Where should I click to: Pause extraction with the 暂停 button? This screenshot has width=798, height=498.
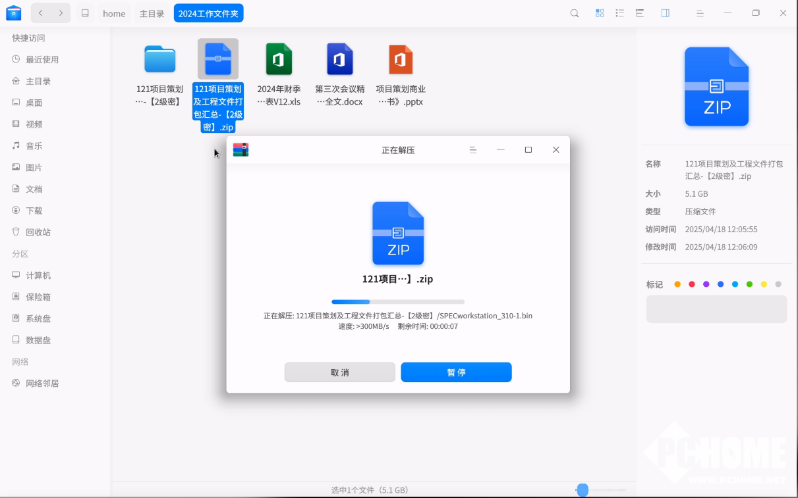click(456, 372)
